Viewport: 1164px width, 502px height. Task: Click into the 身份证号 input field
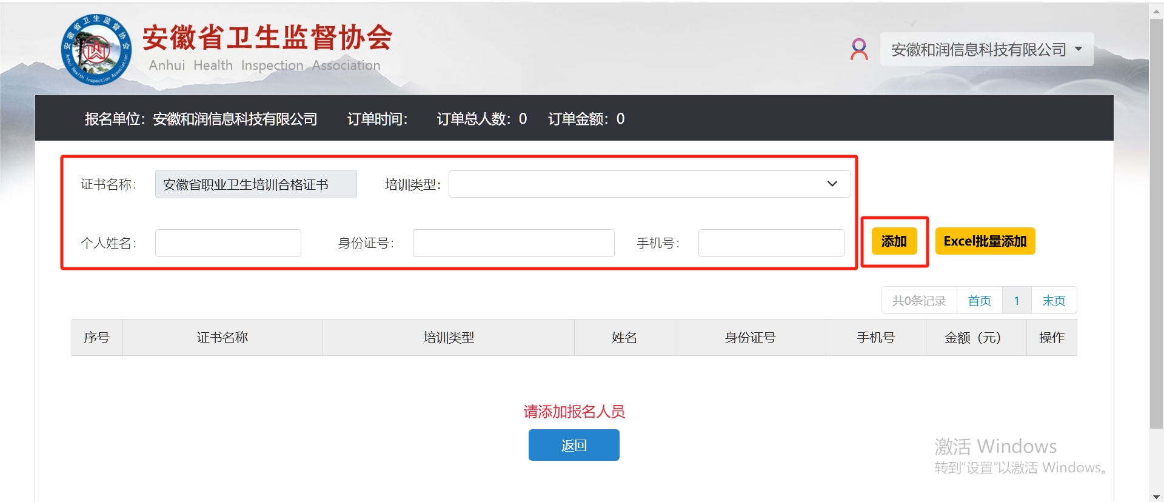pyautogui.click(x=513, y=243)
